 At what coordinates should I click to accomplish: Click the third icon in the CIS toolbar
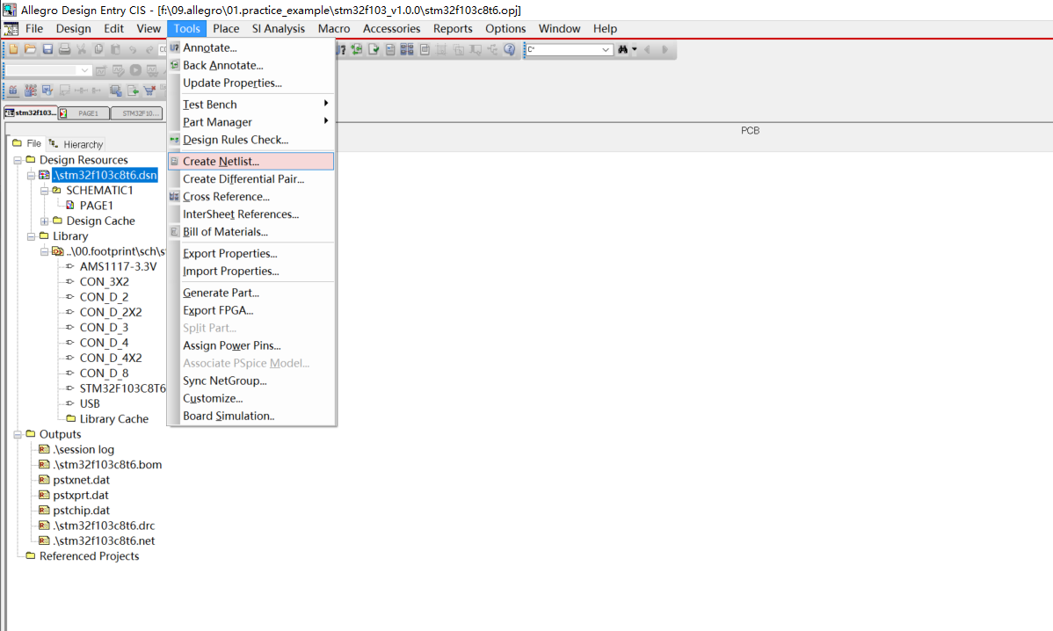[47, 90]
